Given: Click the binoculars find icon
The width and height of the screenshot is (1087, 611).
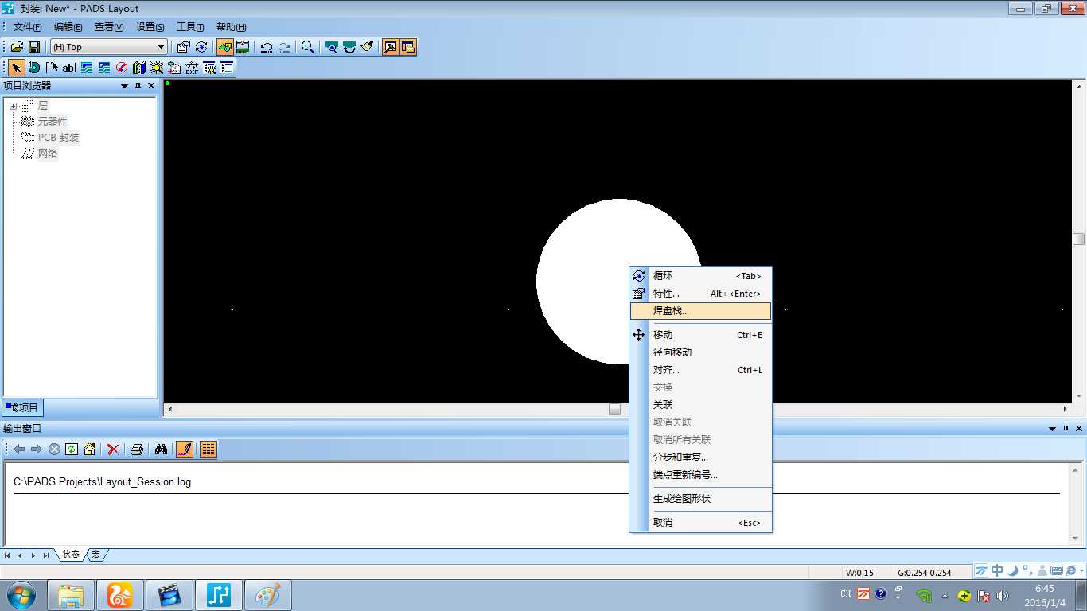Looking at the screenshot, I should pyautogui.click(x=161, y=449).
